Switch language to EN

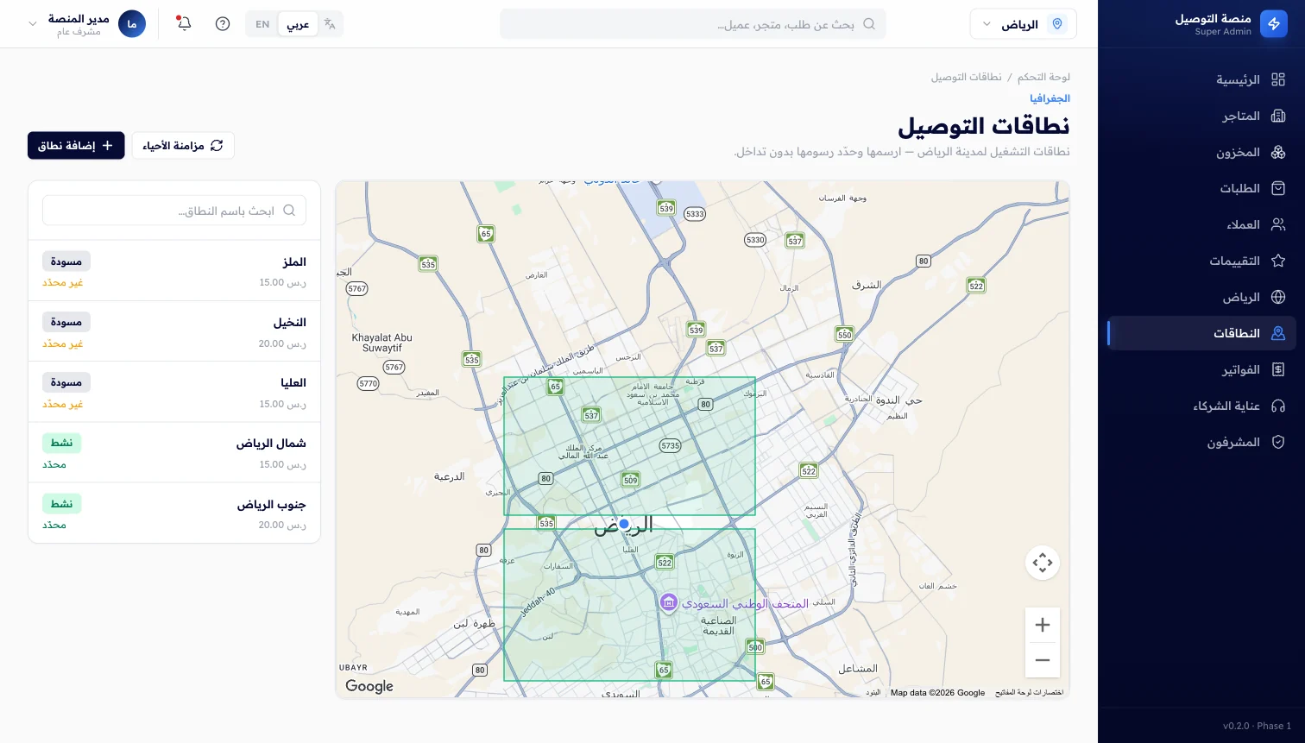pyautogui.click(x=262, y=24)
